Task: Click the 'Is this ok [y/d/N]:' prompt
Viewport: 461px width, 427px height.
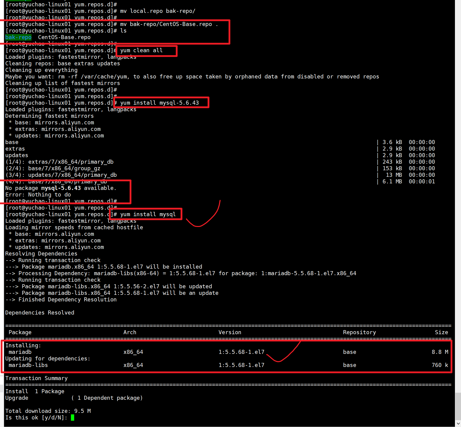Action: 36,418
